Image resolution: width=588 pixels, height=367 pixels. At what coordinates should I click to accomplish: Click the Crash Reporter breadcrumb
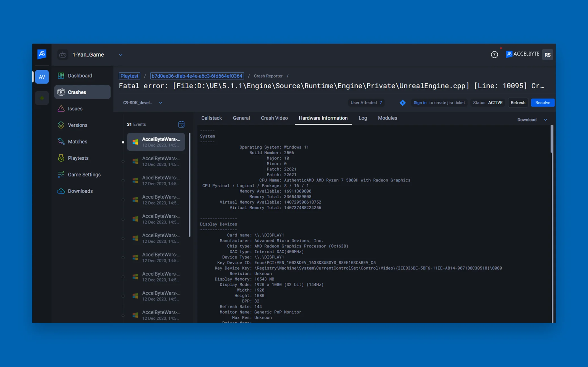pyautogui.click(x=268, y=76)
